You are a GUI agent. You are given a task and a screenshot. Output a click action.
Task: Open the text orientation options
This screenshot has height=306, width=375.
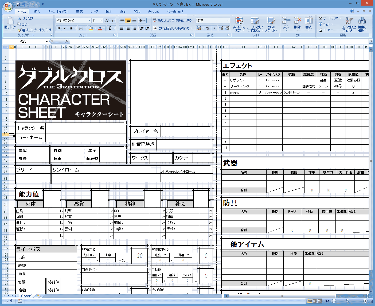coord(142,21)
